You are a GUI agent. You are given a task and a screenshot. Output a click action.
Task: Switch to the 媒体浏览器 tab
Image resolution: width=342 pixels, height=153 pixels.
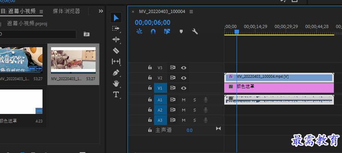click(x=66, y=11)
